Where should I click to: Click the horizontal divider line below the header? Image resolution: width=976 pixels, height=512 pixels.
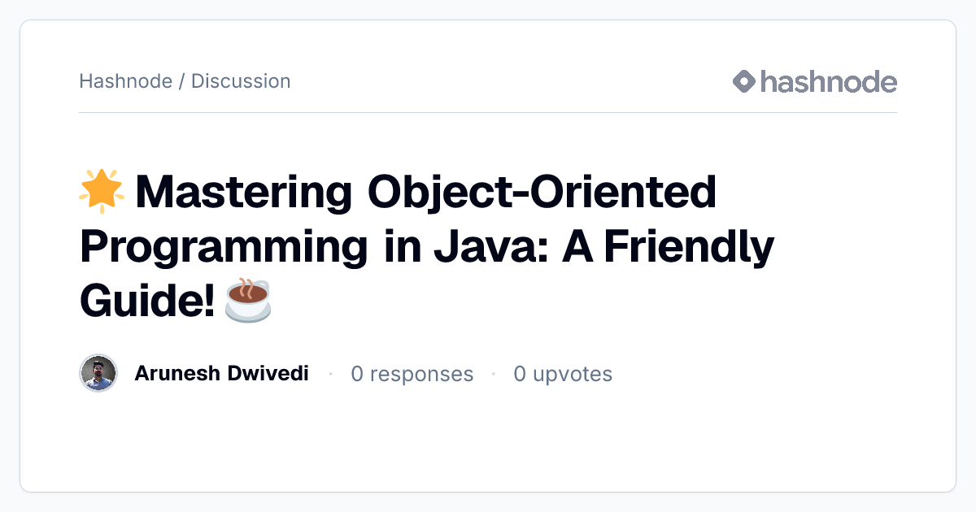click(x=488, y=112)
